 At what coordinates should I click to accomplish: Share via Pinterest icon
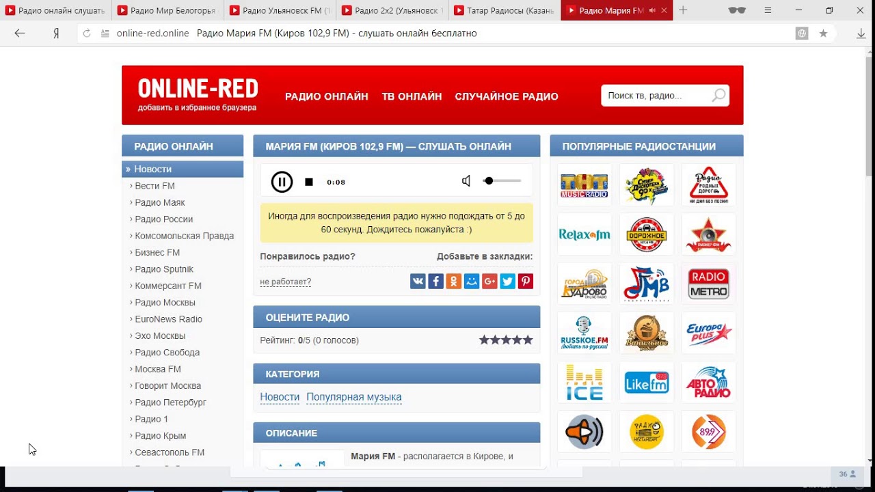pyautogui.click(x=525, y=281)
